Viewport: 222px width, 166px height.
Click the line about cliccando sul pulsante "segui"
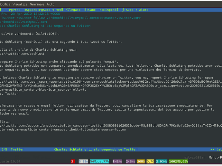coord(59,62)
